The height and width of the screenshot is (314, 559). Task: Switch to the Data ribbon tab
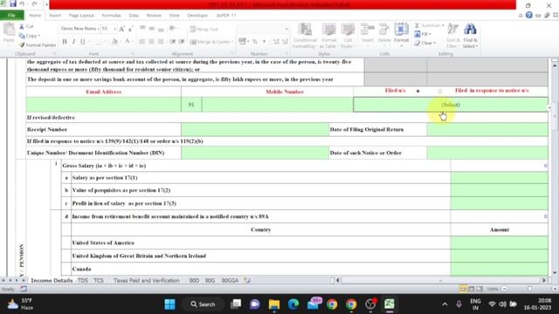click(x=134, y=16)
